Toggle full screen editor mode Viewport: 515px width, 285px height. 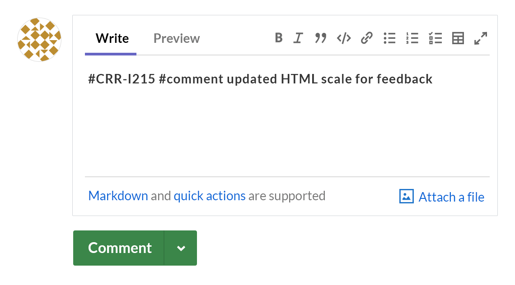[481, 38]
